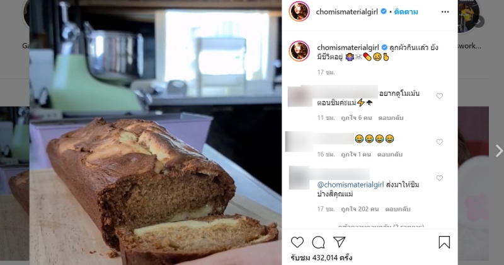Open the three-dot more options menu
The image size is (504, 265).
[x=445, y=11]
